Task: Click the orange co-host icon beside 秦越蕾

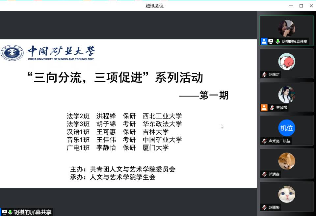Action: tap(264, 108)
